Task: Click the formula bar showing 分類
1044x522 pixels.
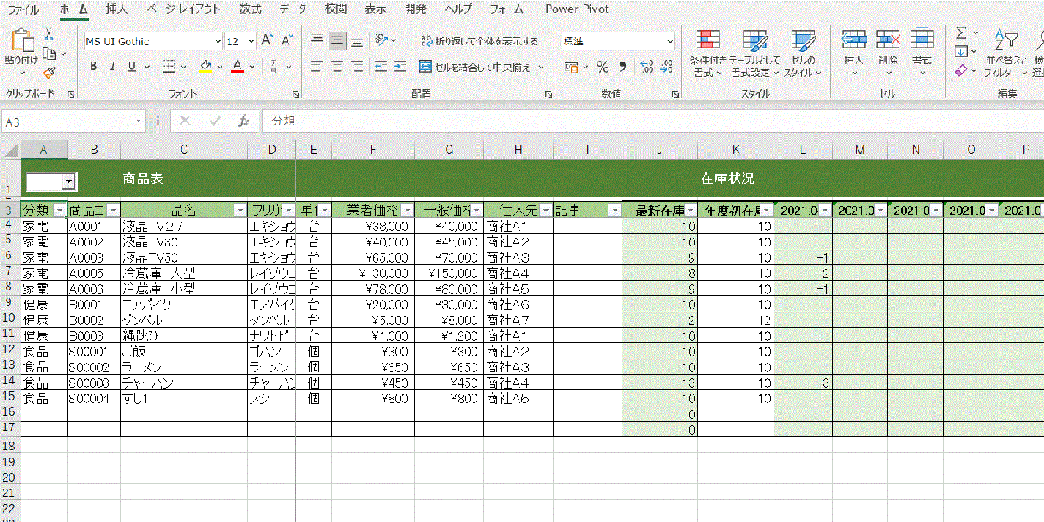Action: 654,122
